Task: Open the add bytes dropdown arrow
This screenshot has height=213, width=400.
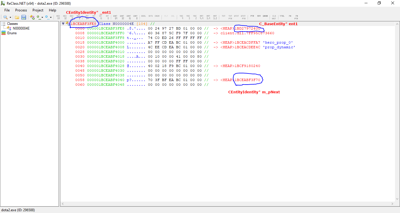Action: pyautogui.click(x=42, y=17)
